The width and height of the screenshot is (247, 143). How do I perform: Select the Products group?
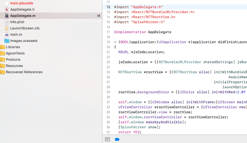[13, 59]
